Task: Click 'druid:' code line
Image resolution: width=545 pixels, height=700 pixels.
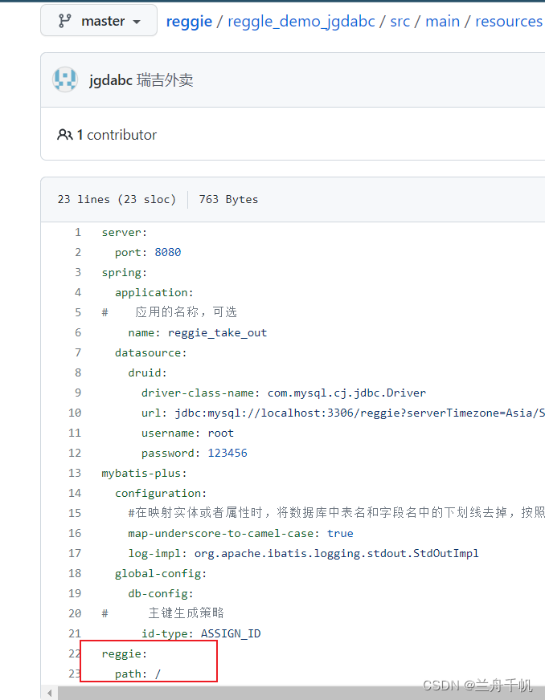Action: [148, 372]
